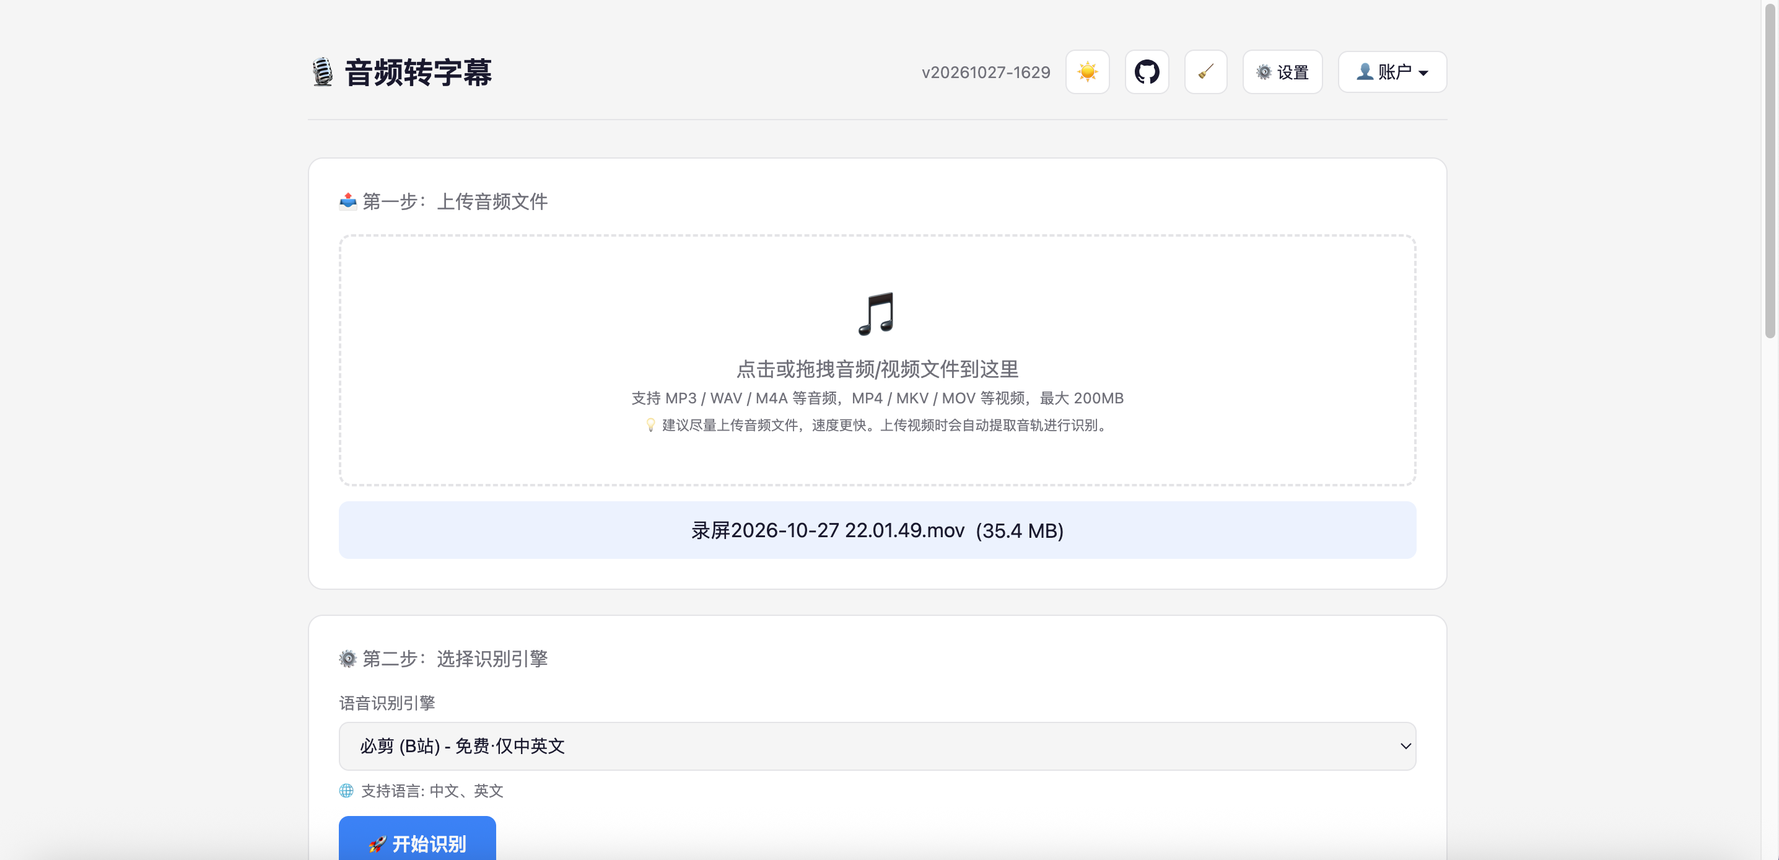Expand the 账户 account dropdown menu
Screen dimensions: 1779x860
(x=1392, y=72)
